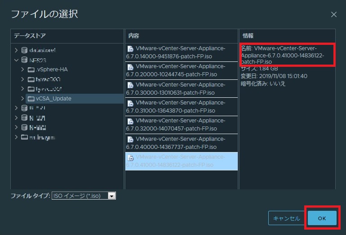Click the vCSA_Update folder icon

(x=31, y=99)
